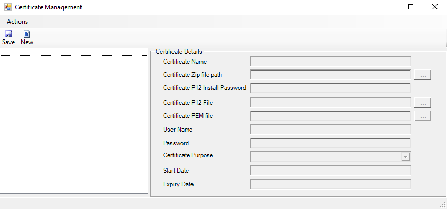Screen dimensions: 447x209
Task: Expand the Certificate Purpose dropdown arrow
Action: pyautogui.click(x=405, y=156)
